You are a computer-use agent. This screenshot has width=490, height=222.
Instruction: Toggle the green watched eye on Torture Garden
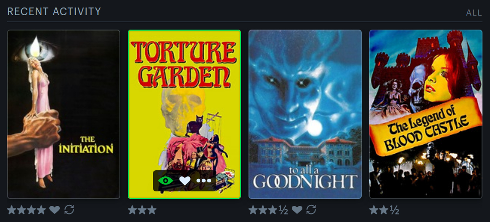(x=166, y=180)
